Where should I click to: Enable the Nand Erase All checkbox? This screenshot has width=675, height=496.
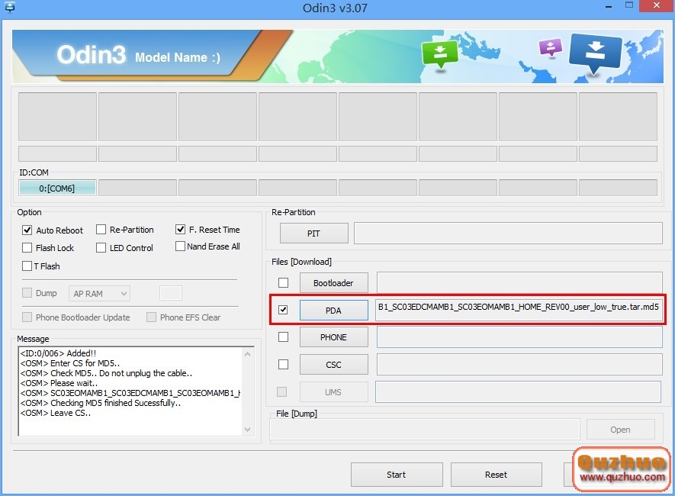click(x=180, y=246)
